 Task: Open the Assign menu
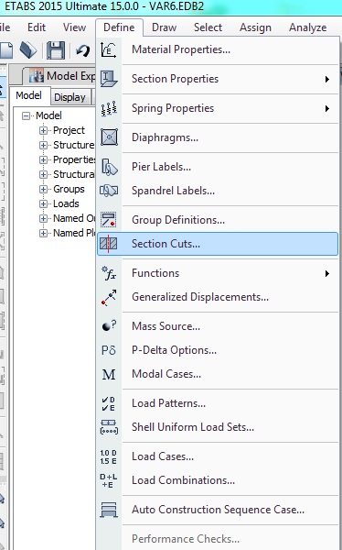click(x=255, y=27)
